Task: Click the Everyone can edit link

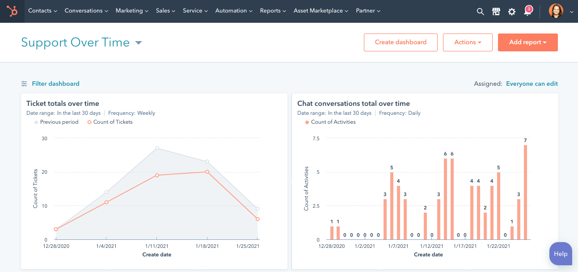Action: [x=532, y=84]
